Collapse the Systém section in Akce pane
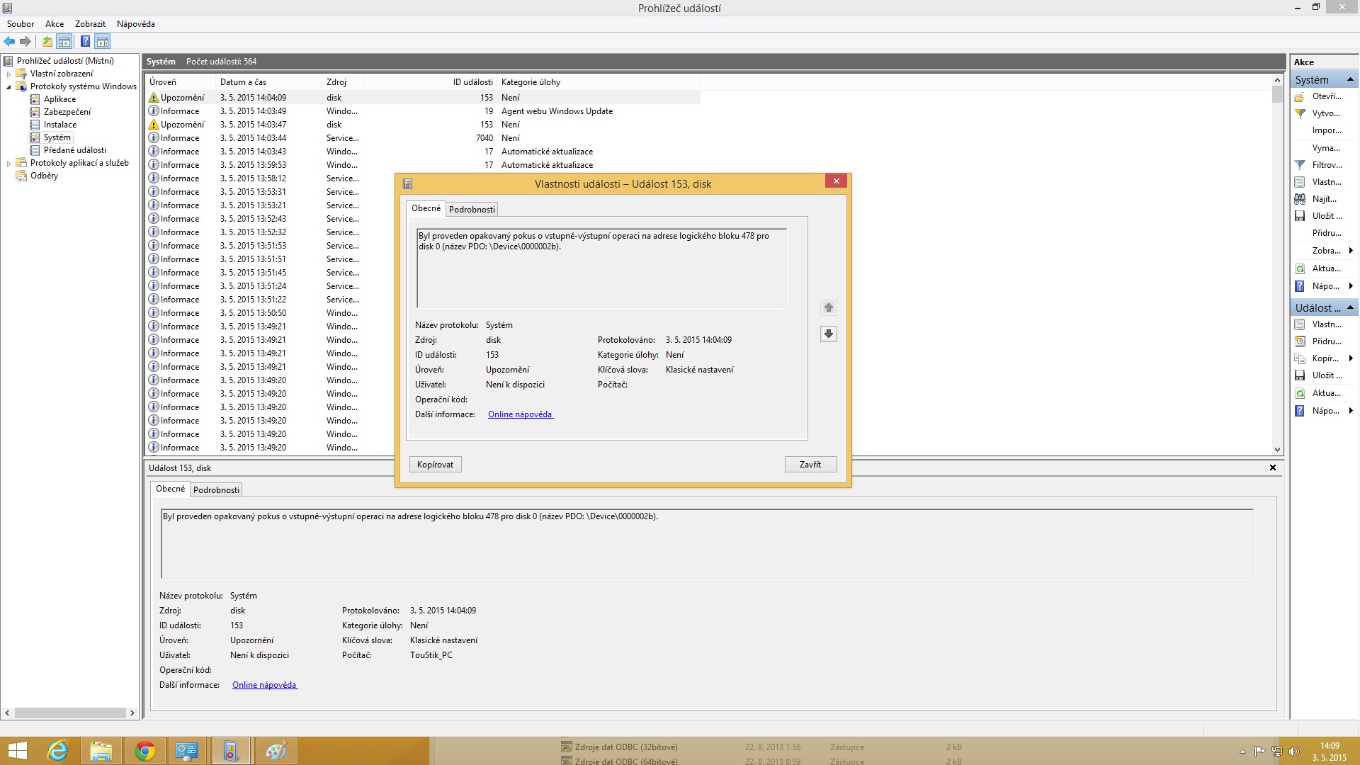Viewport: 1360px width, 765px height. click(1350, 79)
